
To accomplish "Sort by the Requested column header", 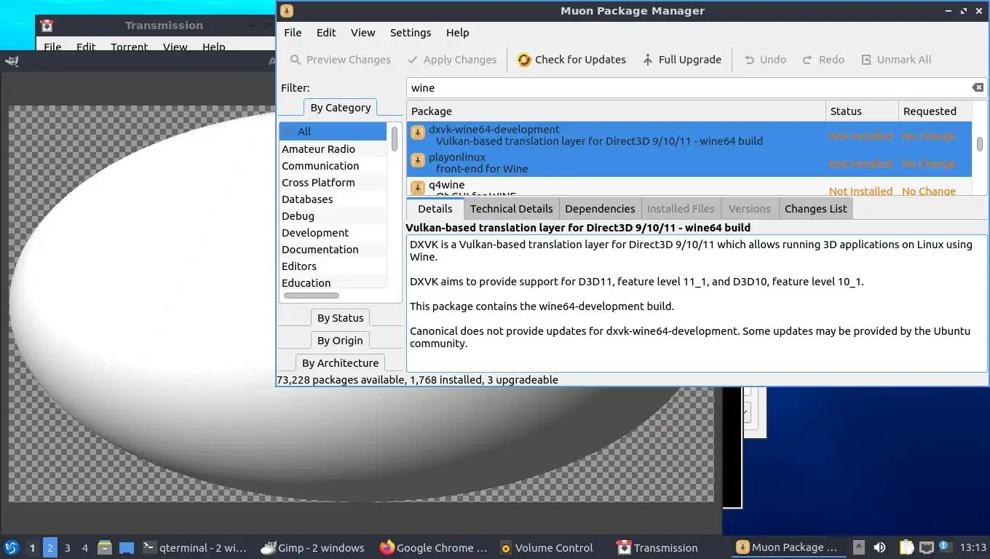I will pos(935,111).
